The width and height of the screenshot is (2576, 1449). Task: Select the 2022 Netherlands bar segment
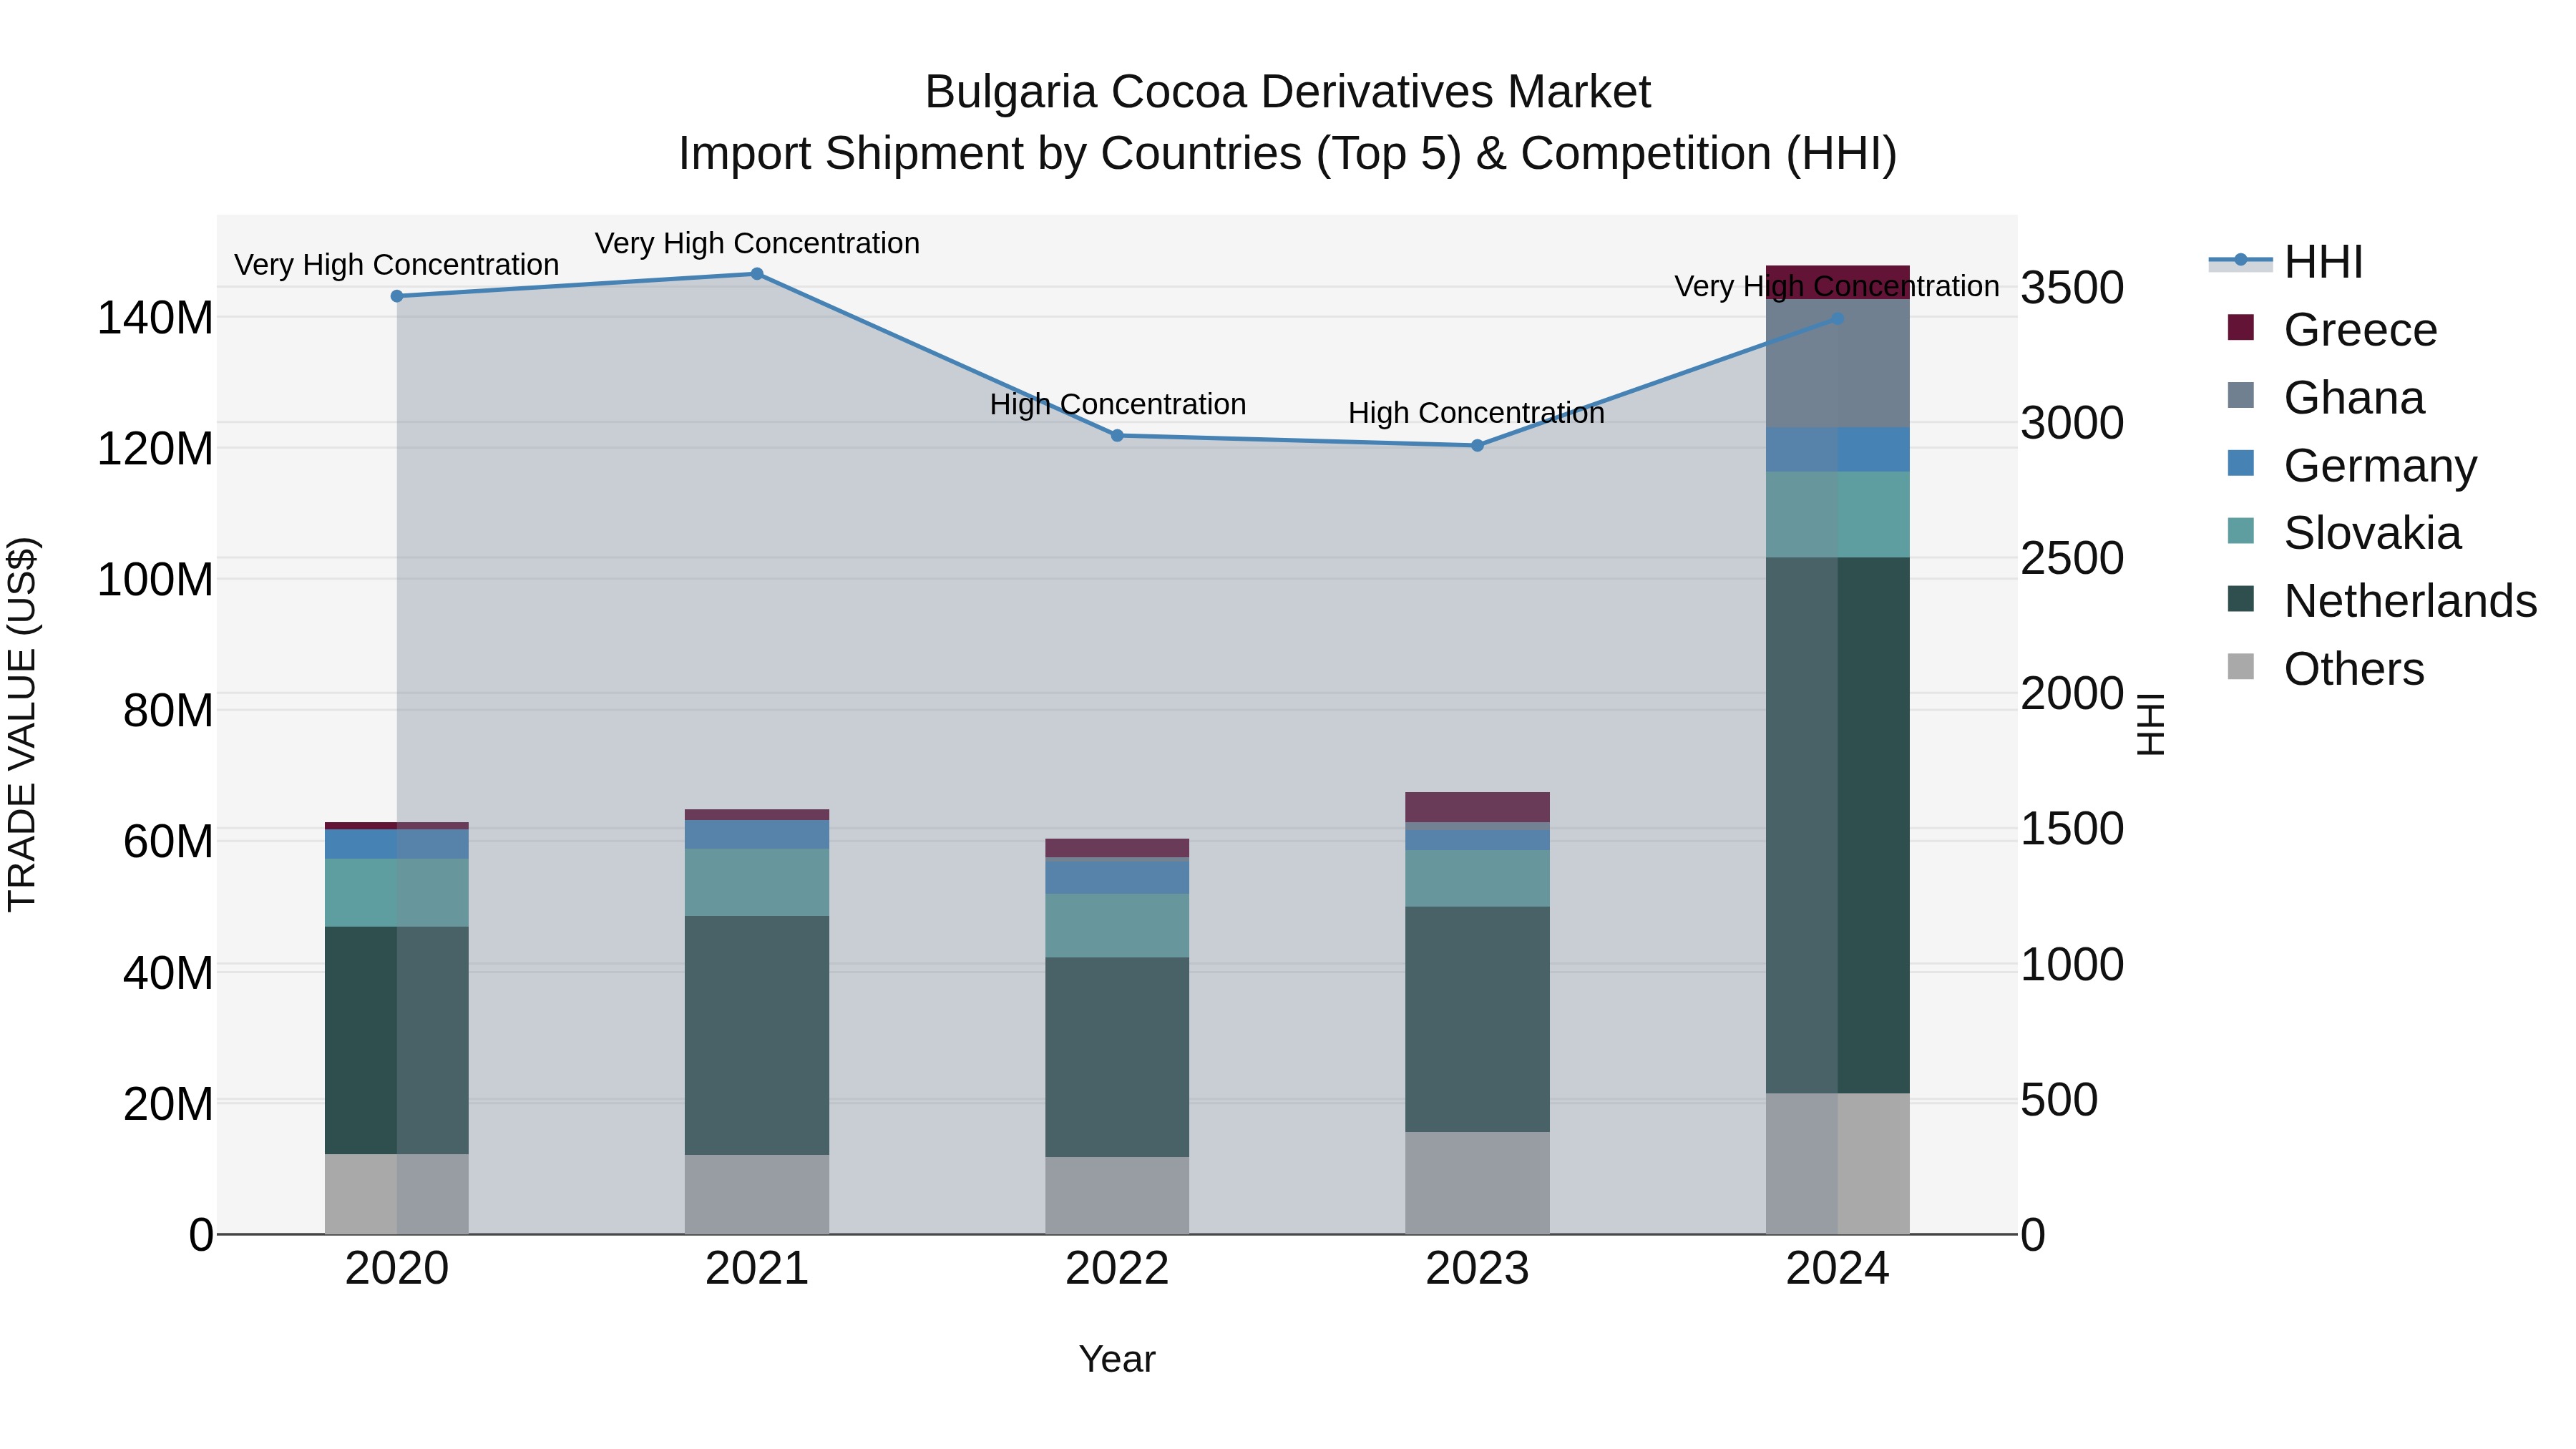1117,1057
